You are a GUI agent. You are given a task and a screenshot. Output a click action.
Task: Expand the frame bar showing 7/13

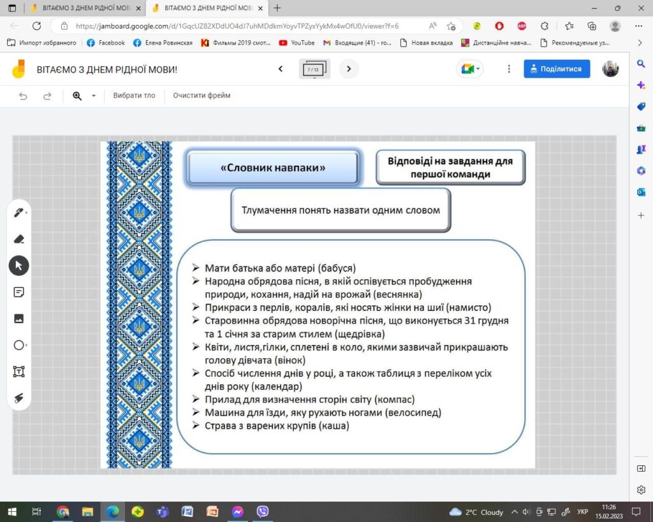click(314, 69)
